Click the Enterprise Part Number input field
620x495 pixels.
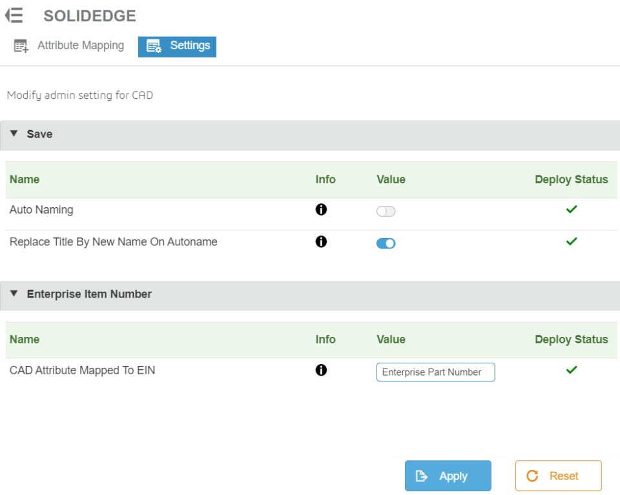point(435,372)
